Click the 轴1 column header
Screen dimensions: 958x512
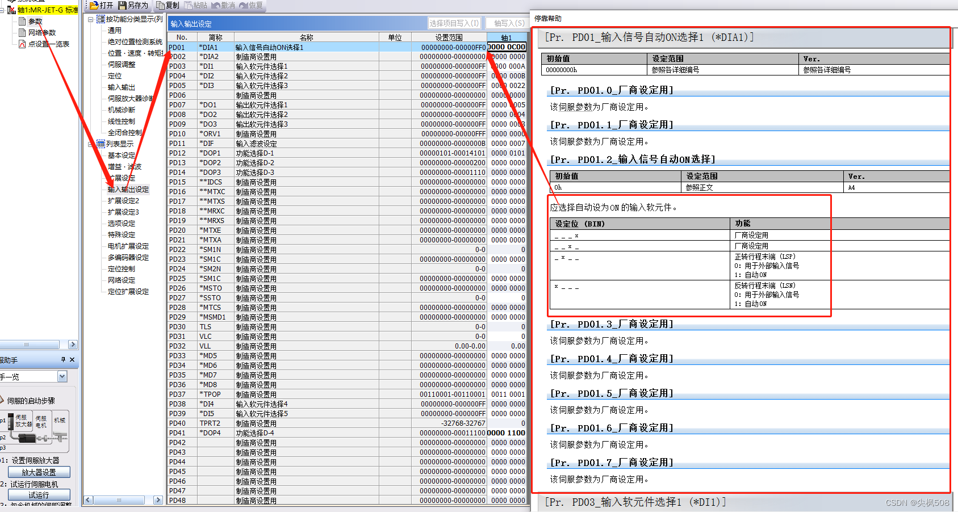point(507,37)
